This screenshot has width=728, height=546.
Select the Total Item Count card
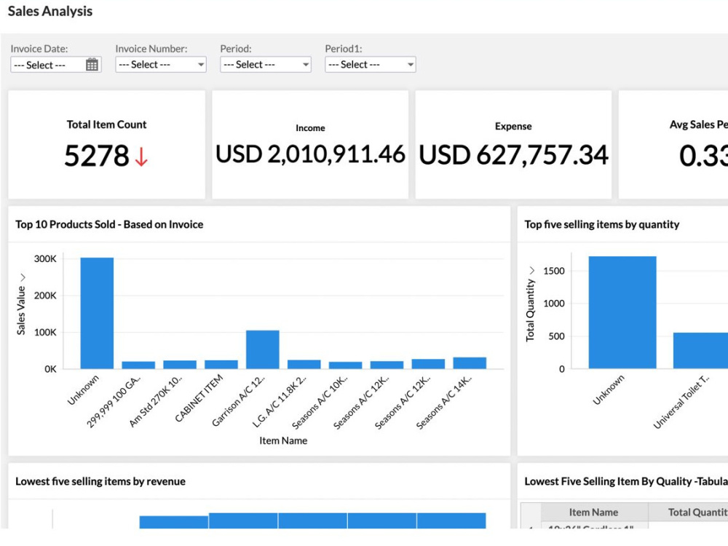pos(106,144)
